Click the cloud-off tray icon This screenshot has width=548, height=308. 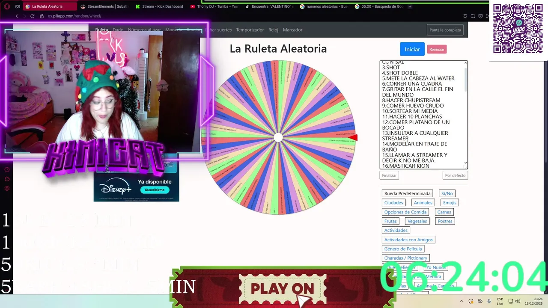click(480, 301)
